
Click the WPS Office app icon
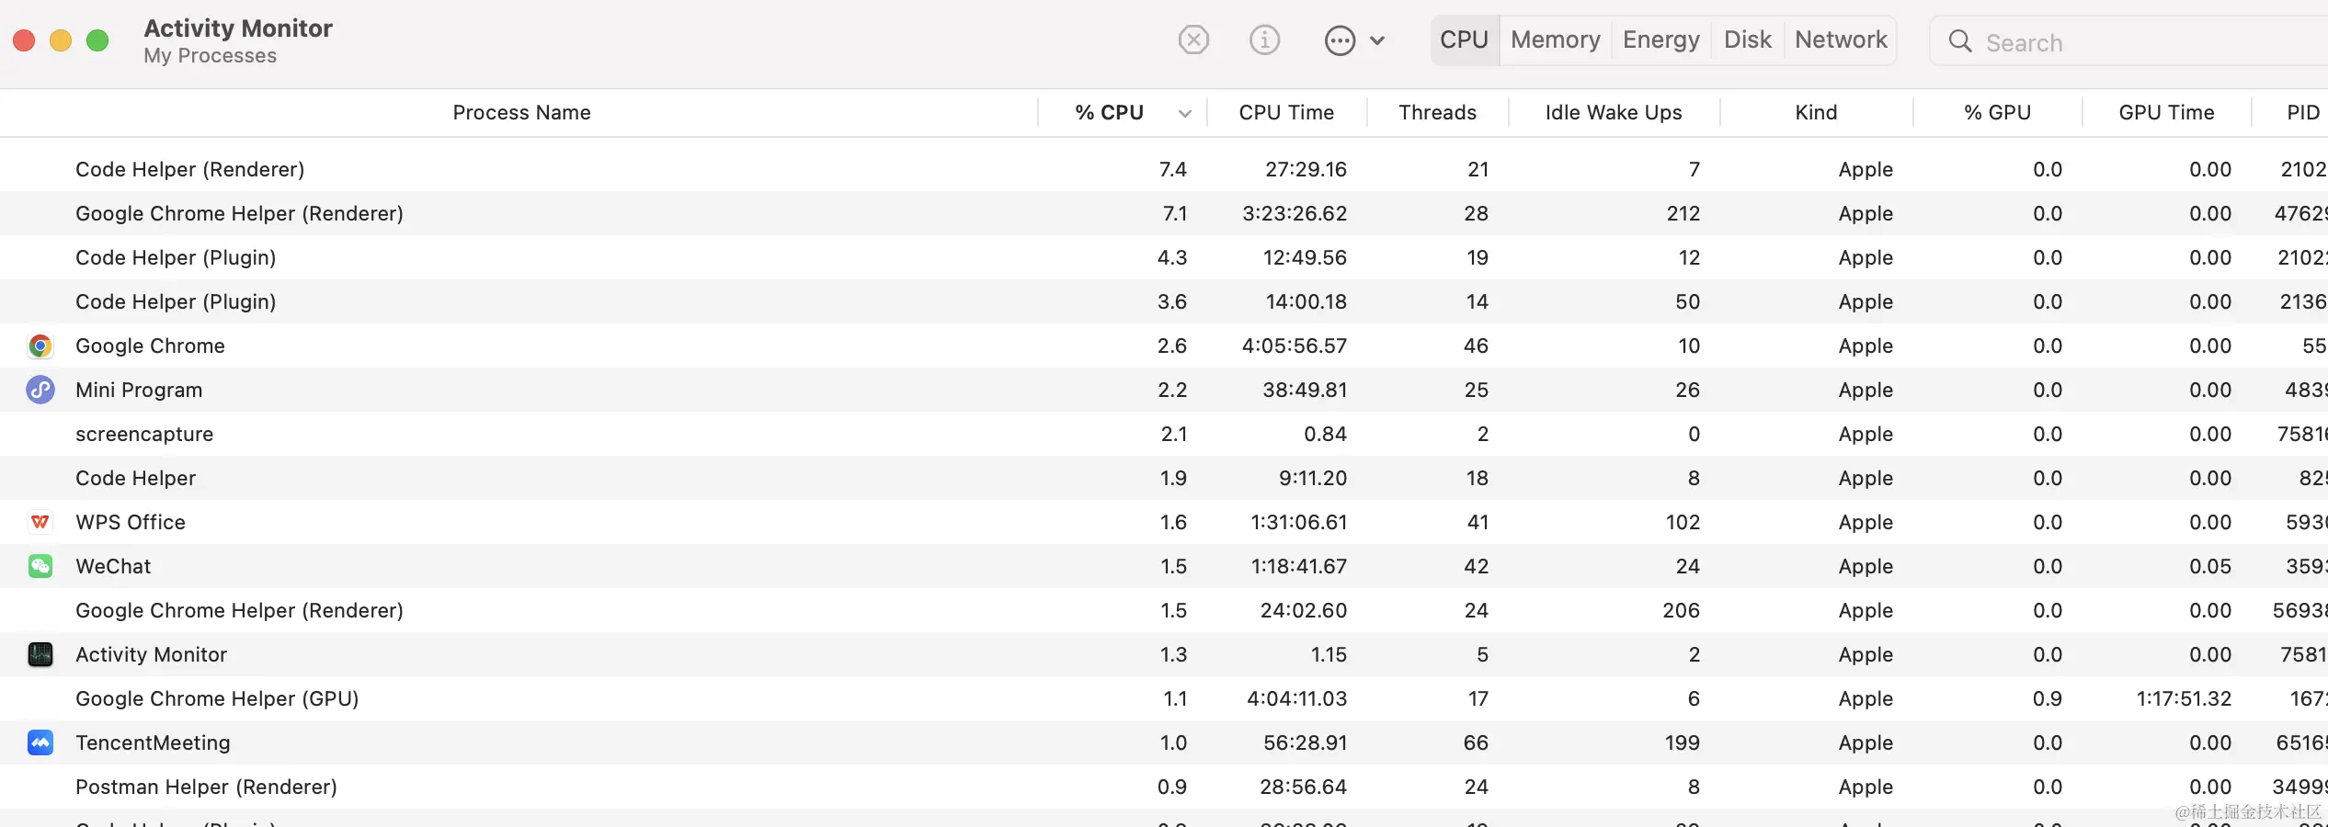point(40,523)
